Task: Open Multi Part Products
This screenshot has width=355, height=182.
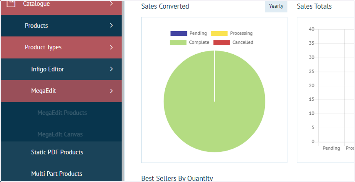Action: [x=57, y=174]
